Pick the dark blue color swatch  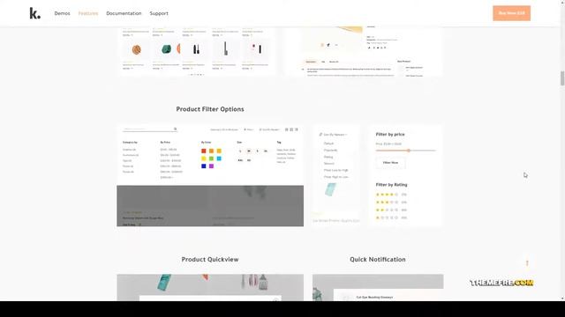(204, 166)
